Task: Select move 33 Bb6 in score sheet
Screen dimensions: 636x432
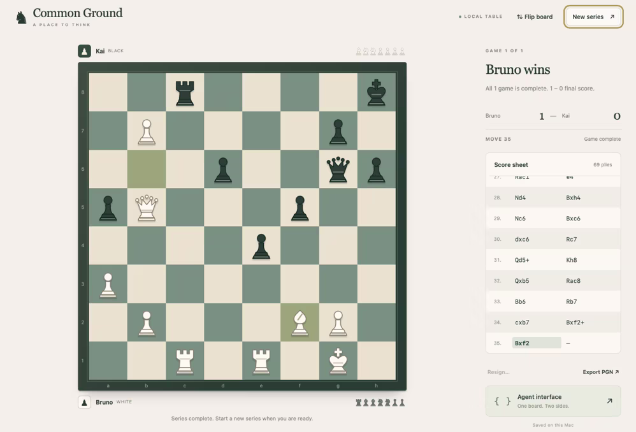Action: [520, 302]
